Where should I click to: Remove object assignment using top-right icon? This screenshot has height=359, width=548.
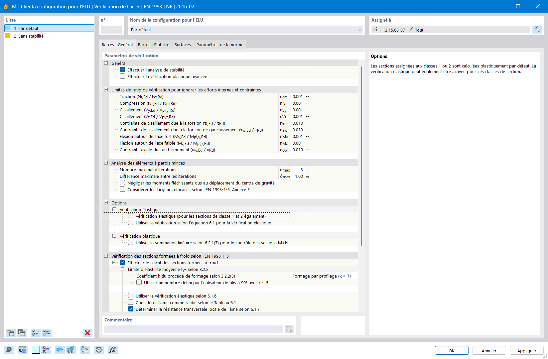point(537,29)
